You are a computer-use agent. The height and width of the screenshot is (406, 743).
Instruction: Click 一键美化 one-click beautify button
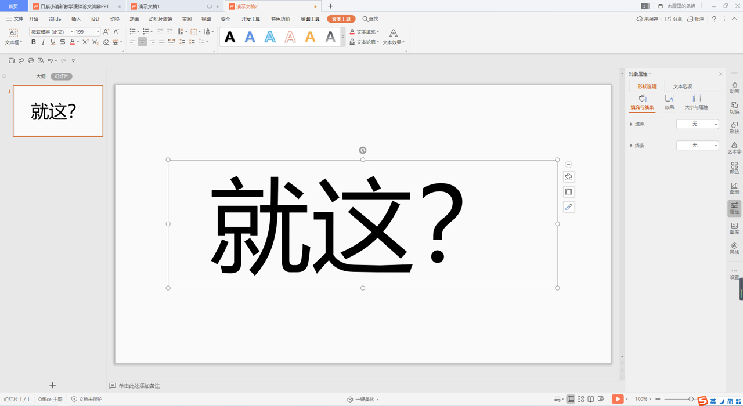click(x=363, y=399)
